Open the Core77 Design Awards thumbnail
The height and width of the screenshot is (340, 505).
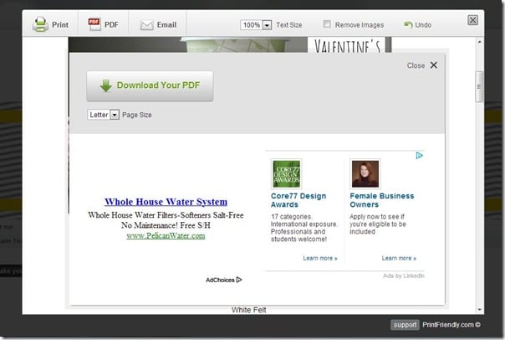[286, 173]
